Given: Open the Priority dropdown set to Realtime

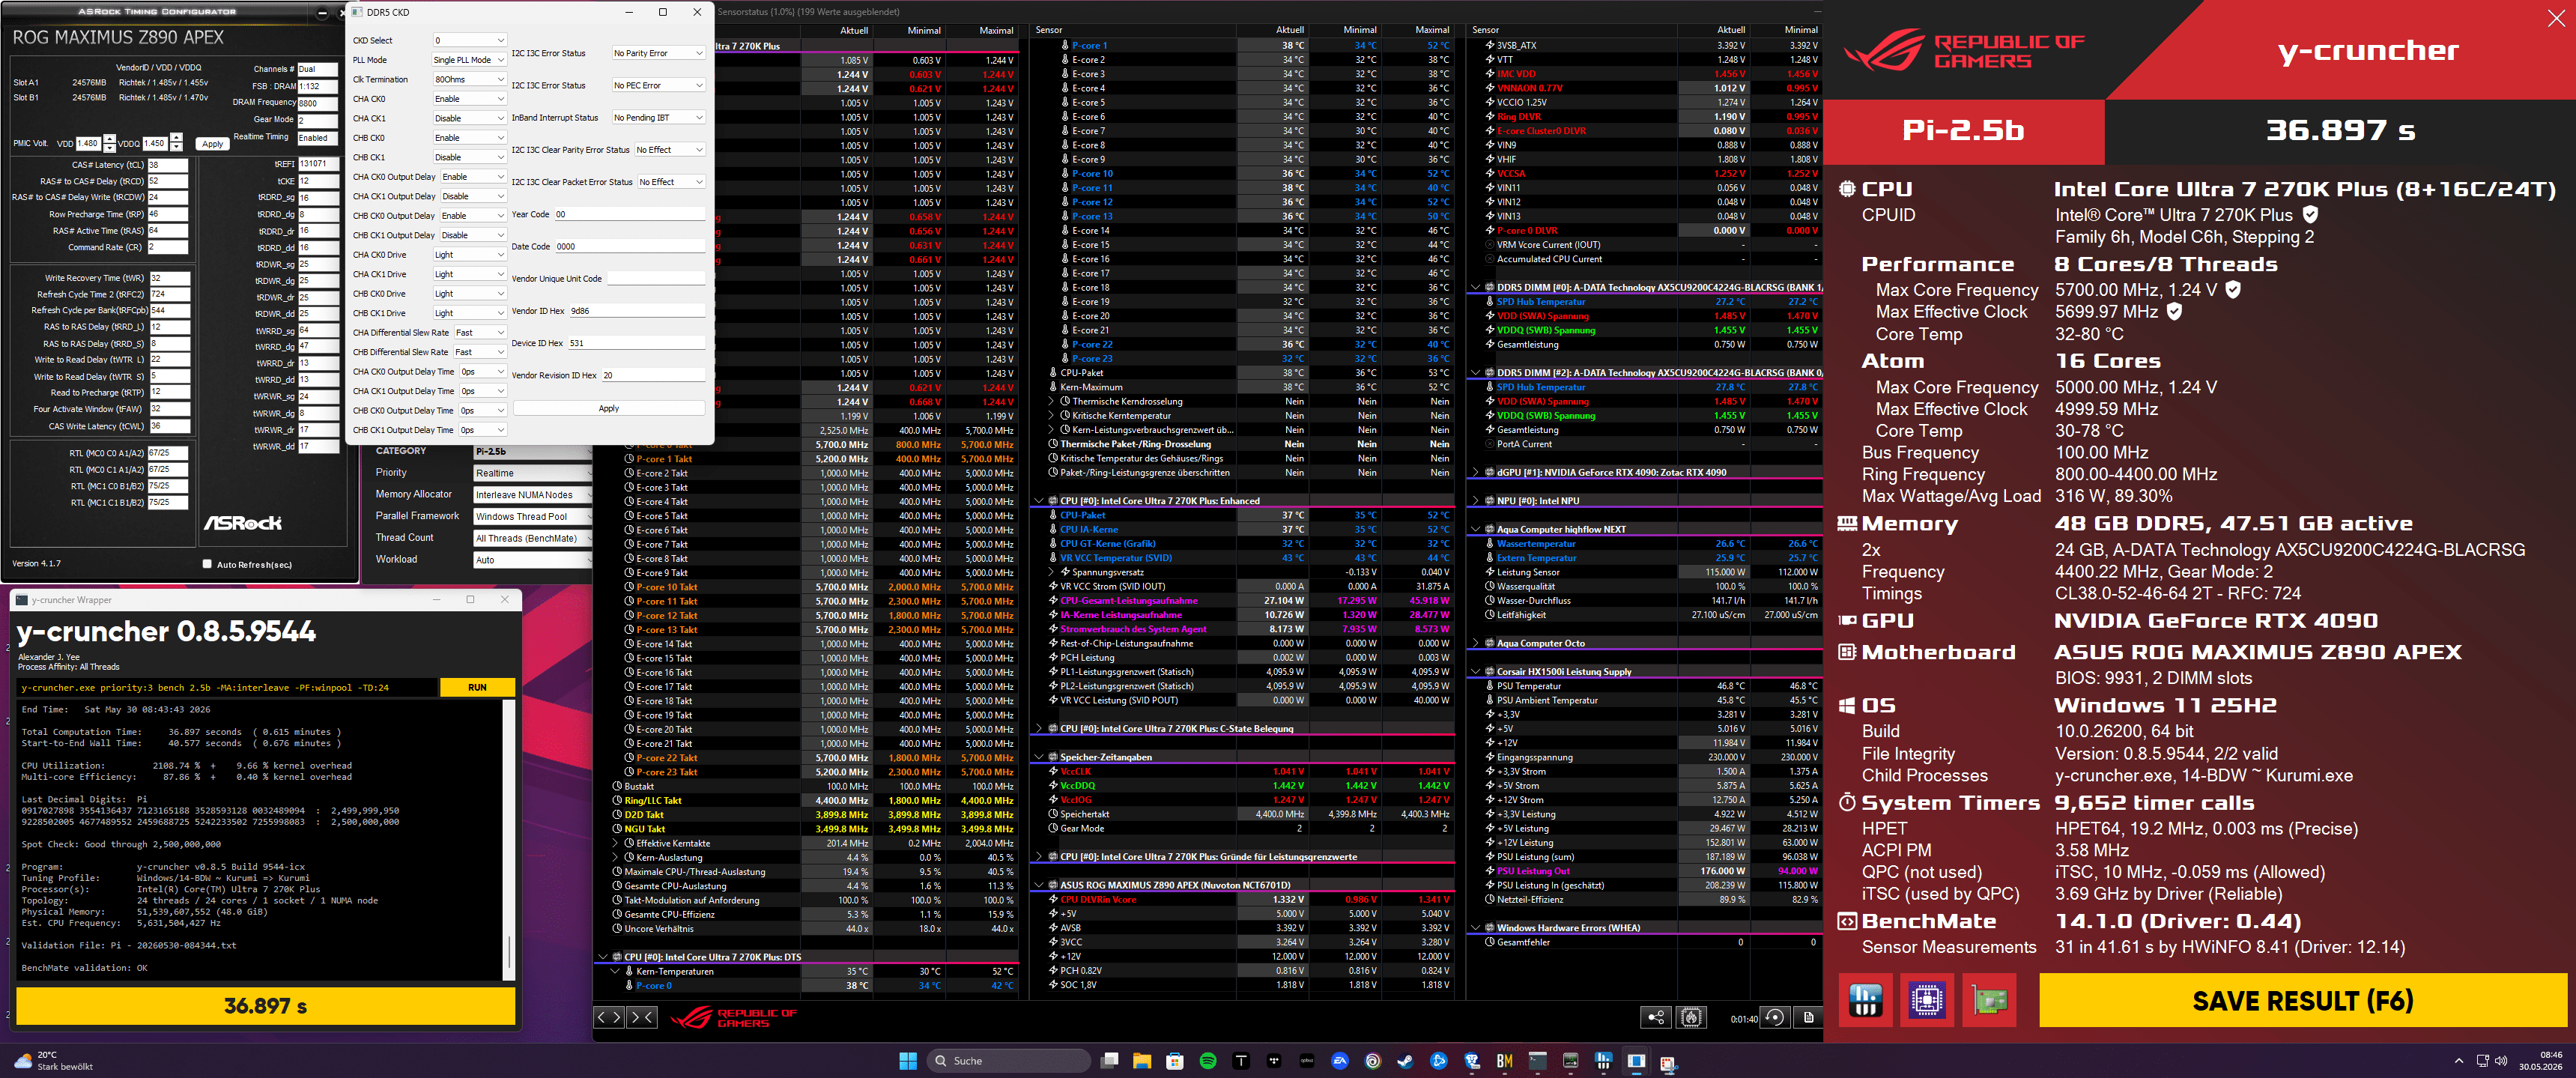Looking at the screenshot, I should (x=532, y=473).
